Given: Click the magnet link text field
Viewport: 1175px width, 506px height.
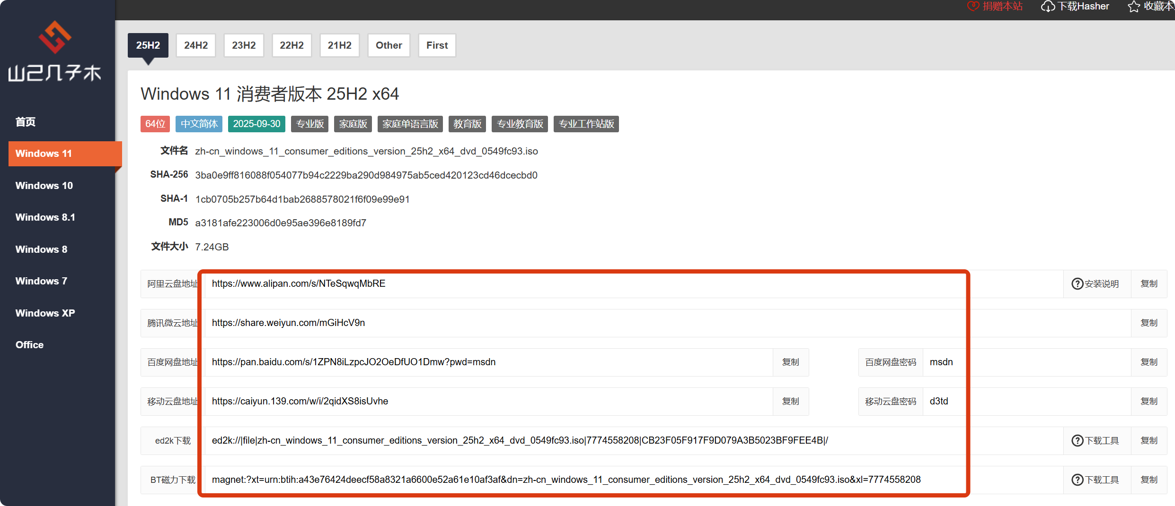Looking at the screenshot, I should (568, 480).
